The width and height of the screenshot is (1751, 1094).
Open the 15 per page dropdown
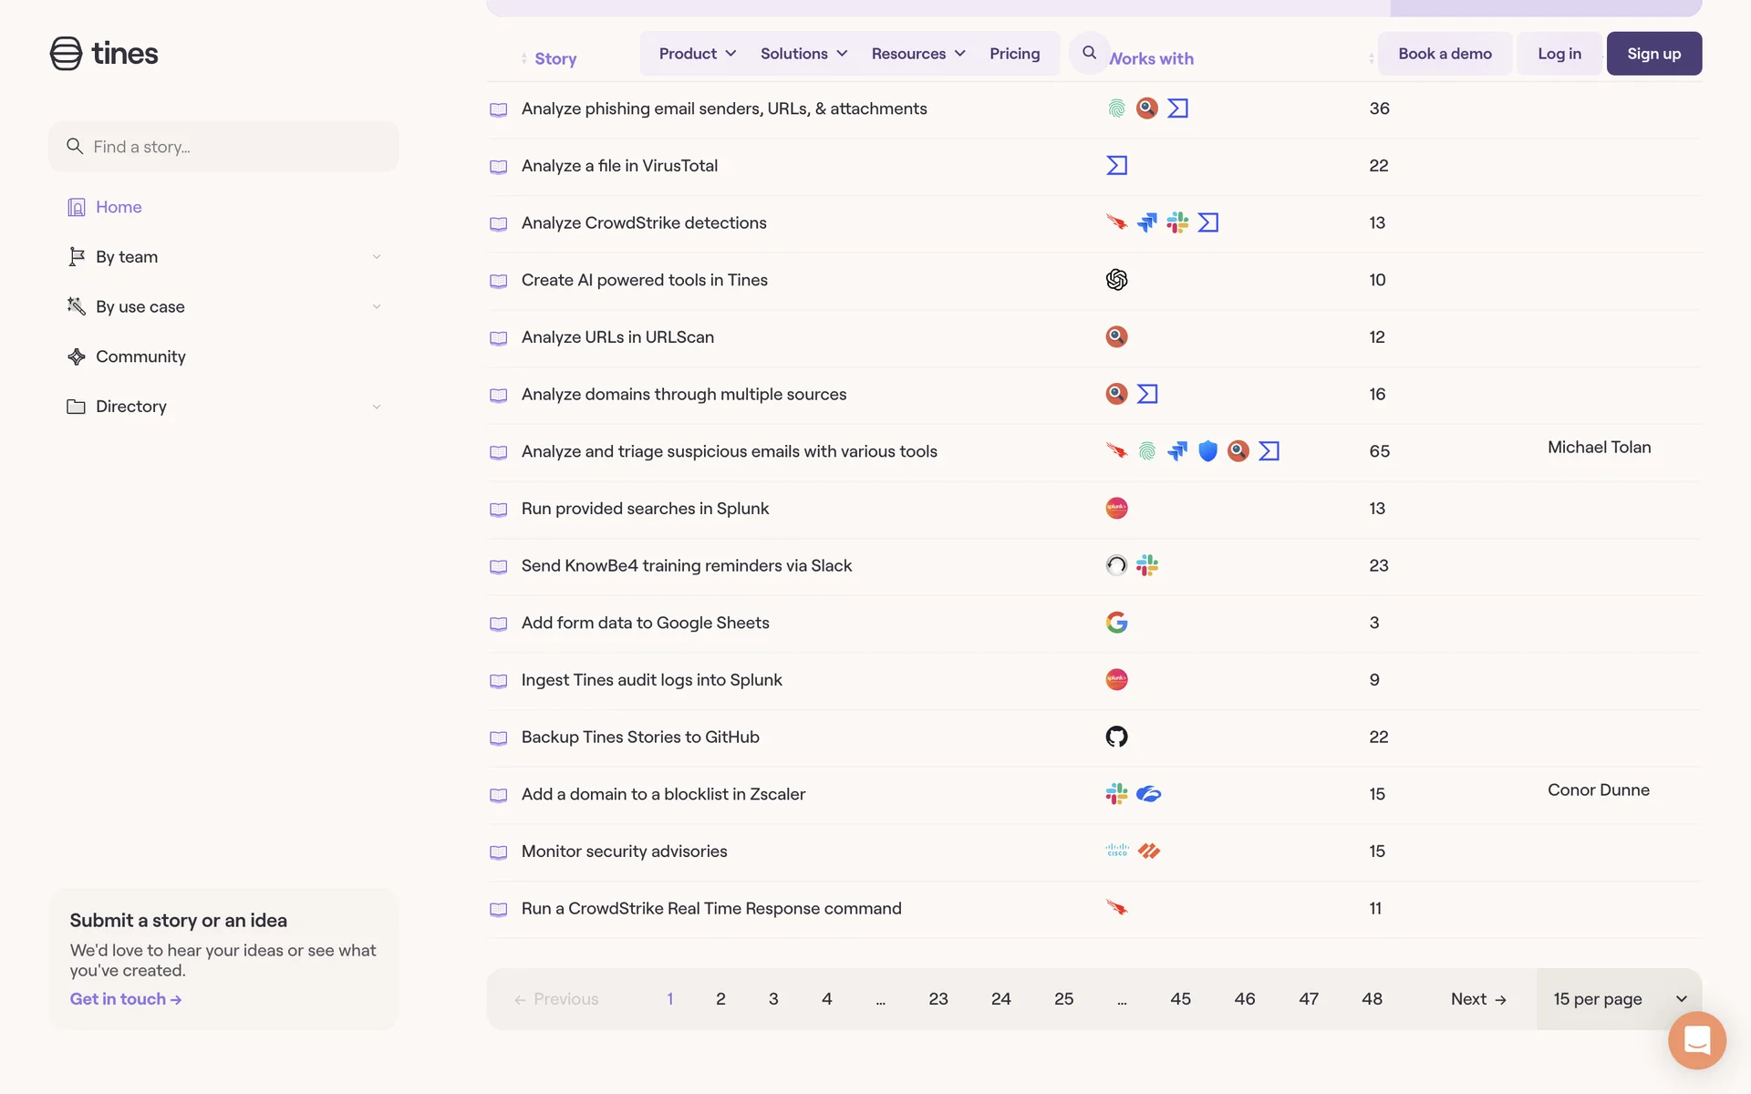[x=1618, y=999]
